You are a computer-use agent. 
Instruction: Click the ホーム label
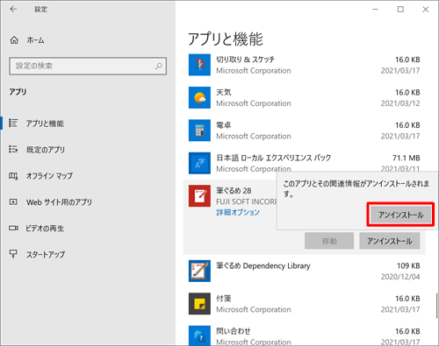tap(35, 40)
